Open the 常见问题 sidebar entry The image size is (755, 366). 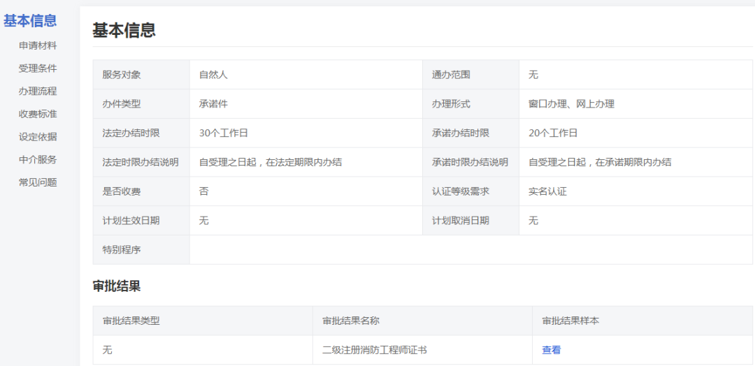point(38,182)
